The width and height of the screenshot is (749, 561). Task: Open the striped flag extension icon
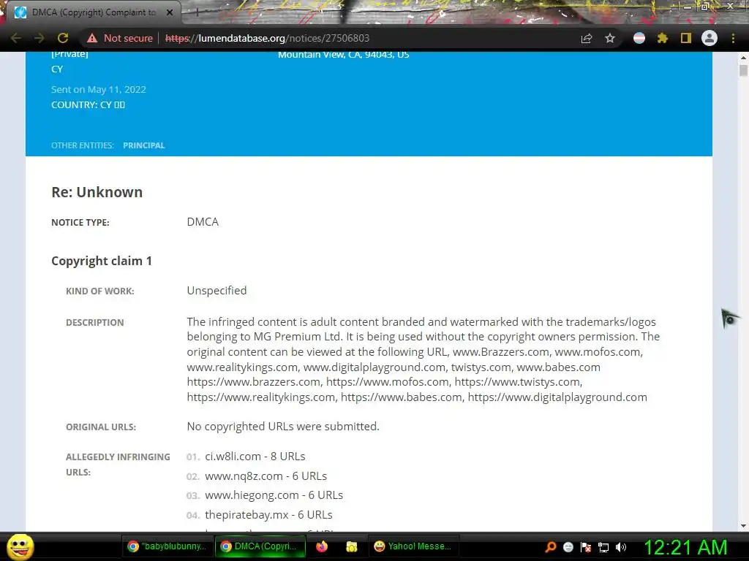click(639, 38)
